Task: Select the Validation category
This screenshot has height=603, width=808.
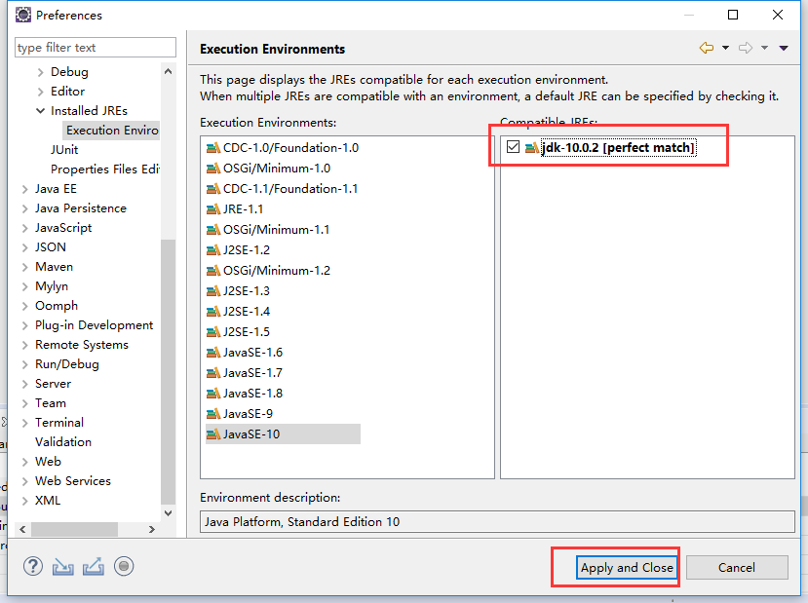Action: [x=63, y=442]
